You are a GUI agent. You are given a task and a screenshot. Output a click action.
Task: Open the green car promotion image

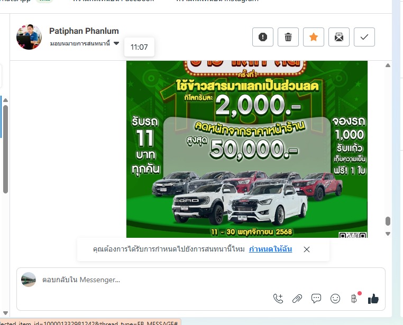pyautogui.click(x=247, y=149)
